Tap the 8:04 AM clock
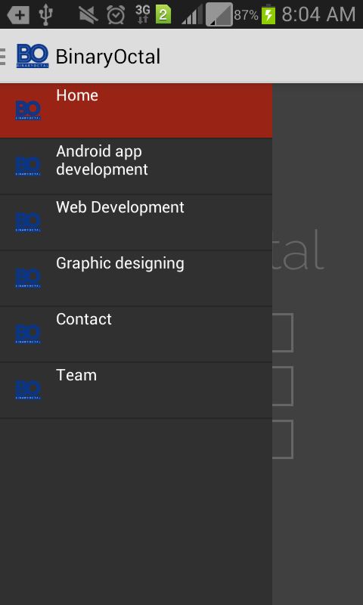 pyautogui.click(x=318, y=14)
